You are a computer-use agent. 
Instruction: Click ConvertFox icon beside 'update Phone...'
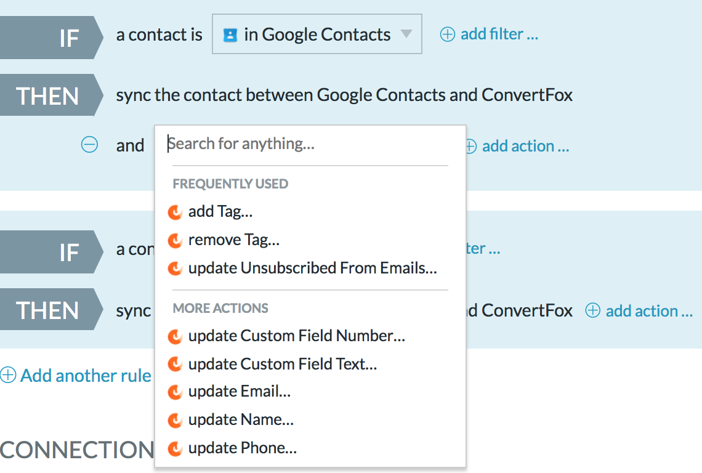click(x=175, y=449)
